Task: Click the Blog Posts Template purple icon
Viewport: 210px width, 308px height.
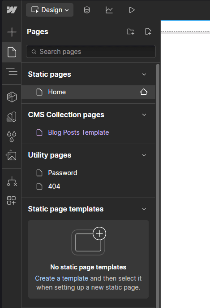Action: [x=39, y=132]
